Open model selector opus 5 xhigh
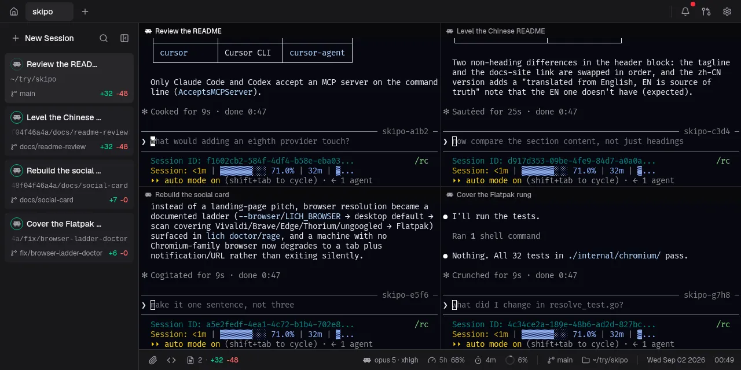Image resolution: width=741 pixels, height=370 pixels. pos(390,360)
